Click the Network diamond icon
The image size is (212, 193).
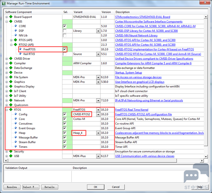(11, 100)
